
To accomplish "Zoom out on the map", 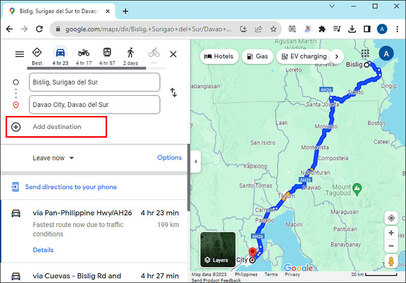I will click(x=391, y=246).
